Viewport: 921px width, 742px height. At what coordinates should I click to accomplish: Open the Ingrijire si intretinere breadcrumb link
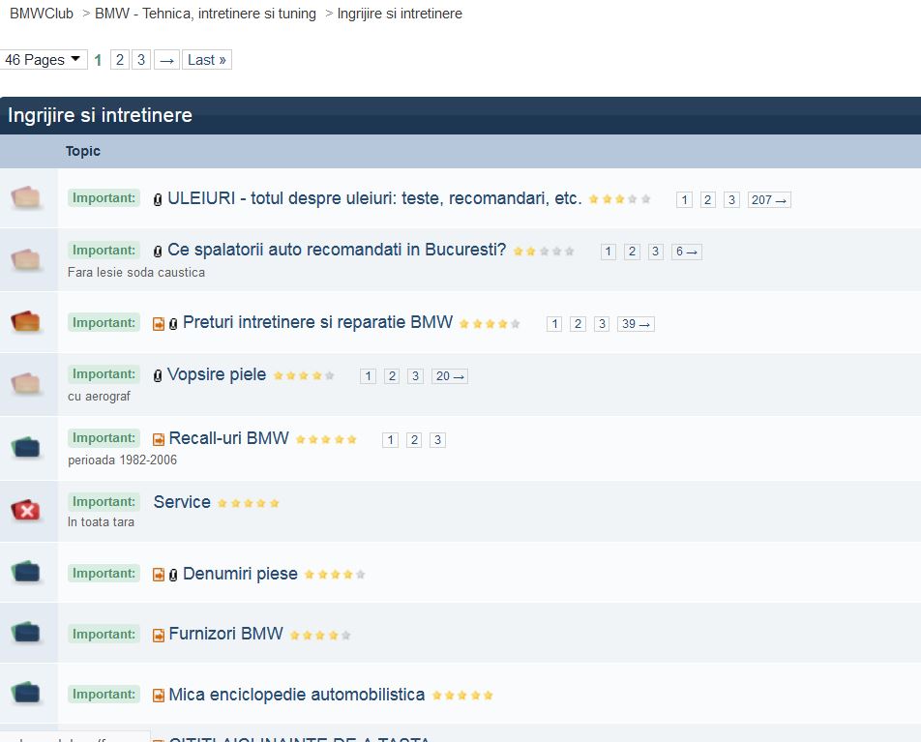pyautogui.click(x=400, y=14)
